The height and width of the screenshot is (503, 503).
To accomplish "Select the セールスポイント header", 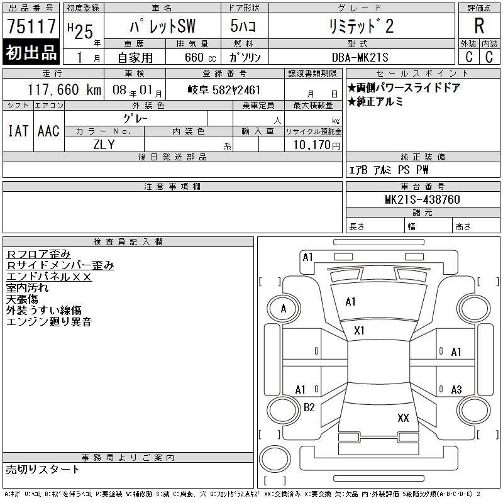I will click(x=423, y=74).
